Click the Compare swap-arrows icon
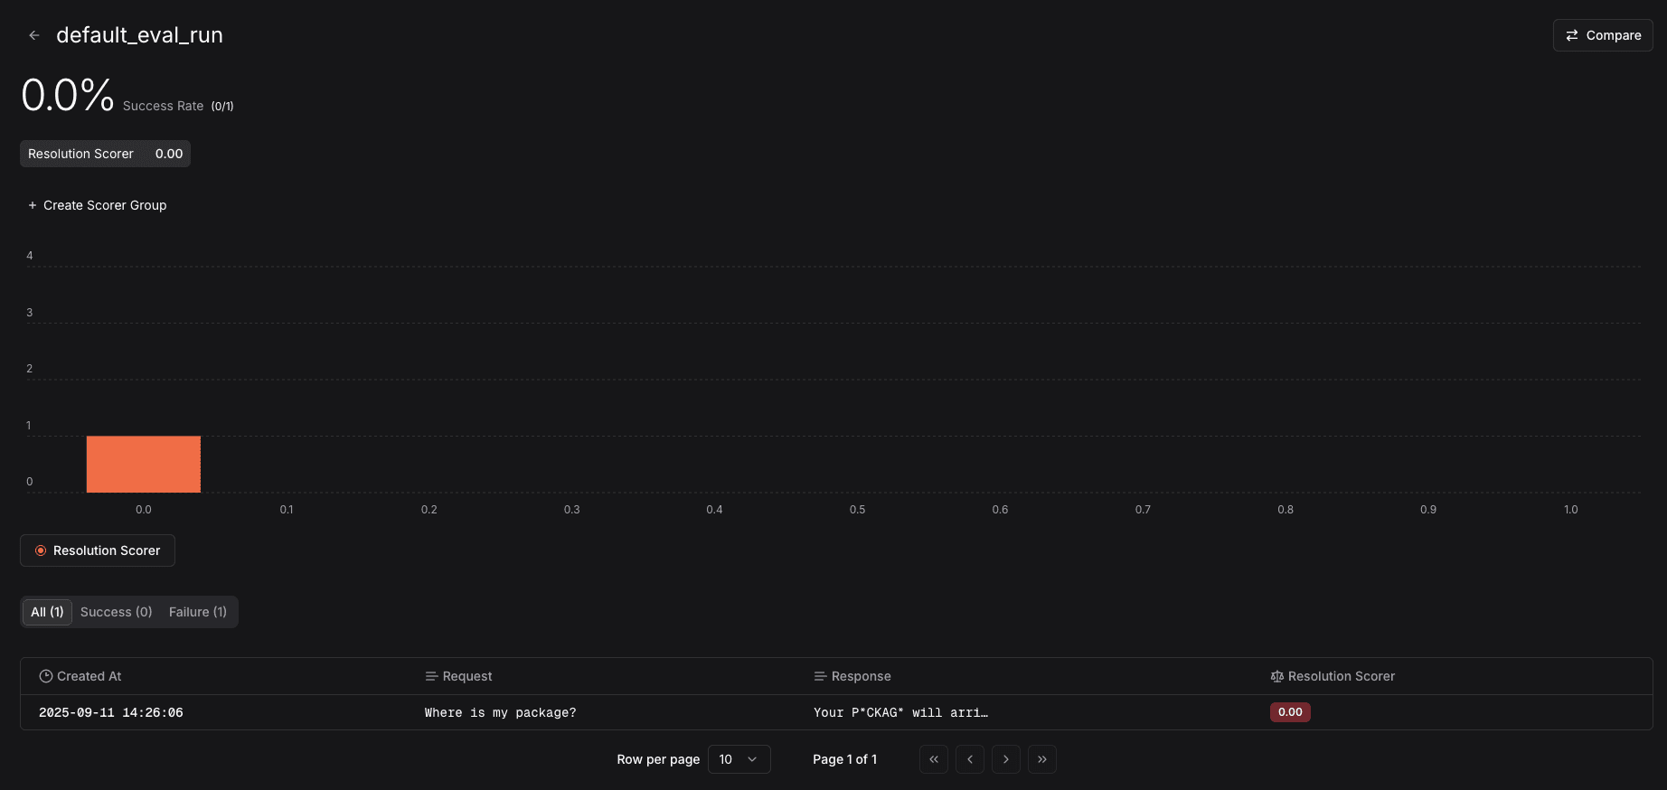1667x790 pixels. click(1572, 35)
